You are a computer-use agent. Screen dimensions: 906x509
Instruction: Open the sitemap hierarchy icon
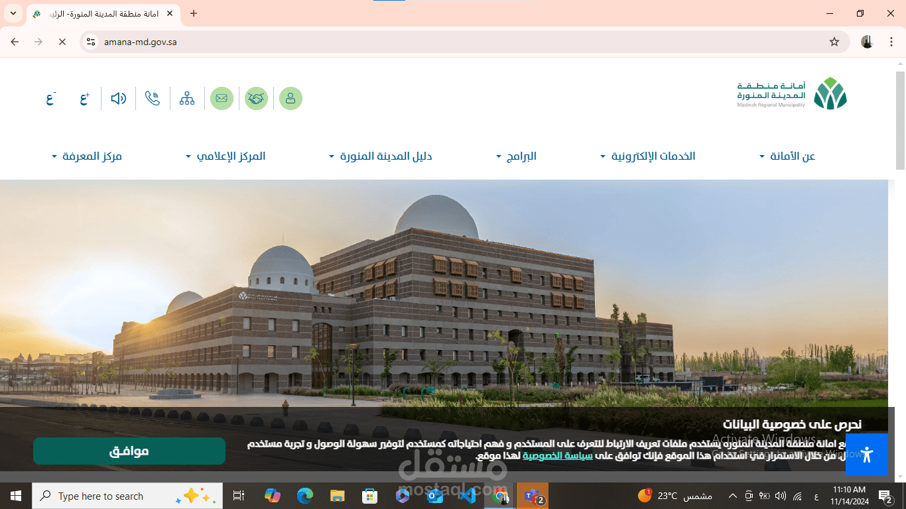(187, 99)
